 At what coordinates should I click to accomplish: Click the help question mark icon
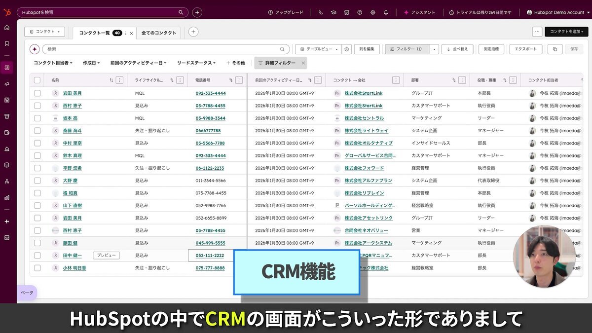(x=360, y=12)
